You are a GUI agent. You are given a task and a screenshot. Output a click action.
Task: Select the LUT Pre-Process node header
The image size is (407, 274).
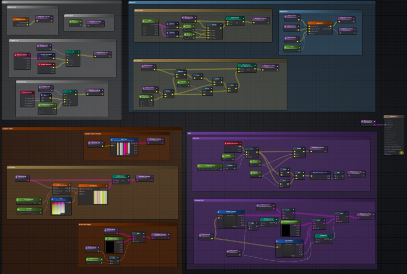pyautogui.click(x=61, y=185)
